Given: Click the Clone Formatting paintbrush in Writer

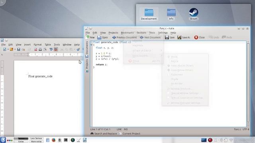Looking at the screenshot, I should pyautogui.click(x=78, y=49).
